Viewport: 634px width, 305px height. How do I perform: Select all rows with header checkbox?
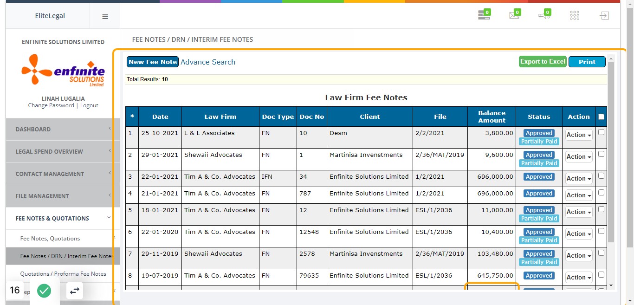click(602, 117)
